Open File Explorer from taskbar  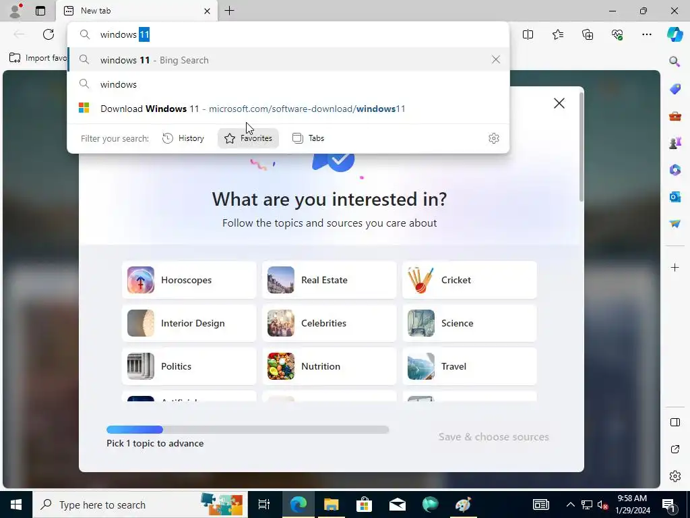[x=331, y=505]
